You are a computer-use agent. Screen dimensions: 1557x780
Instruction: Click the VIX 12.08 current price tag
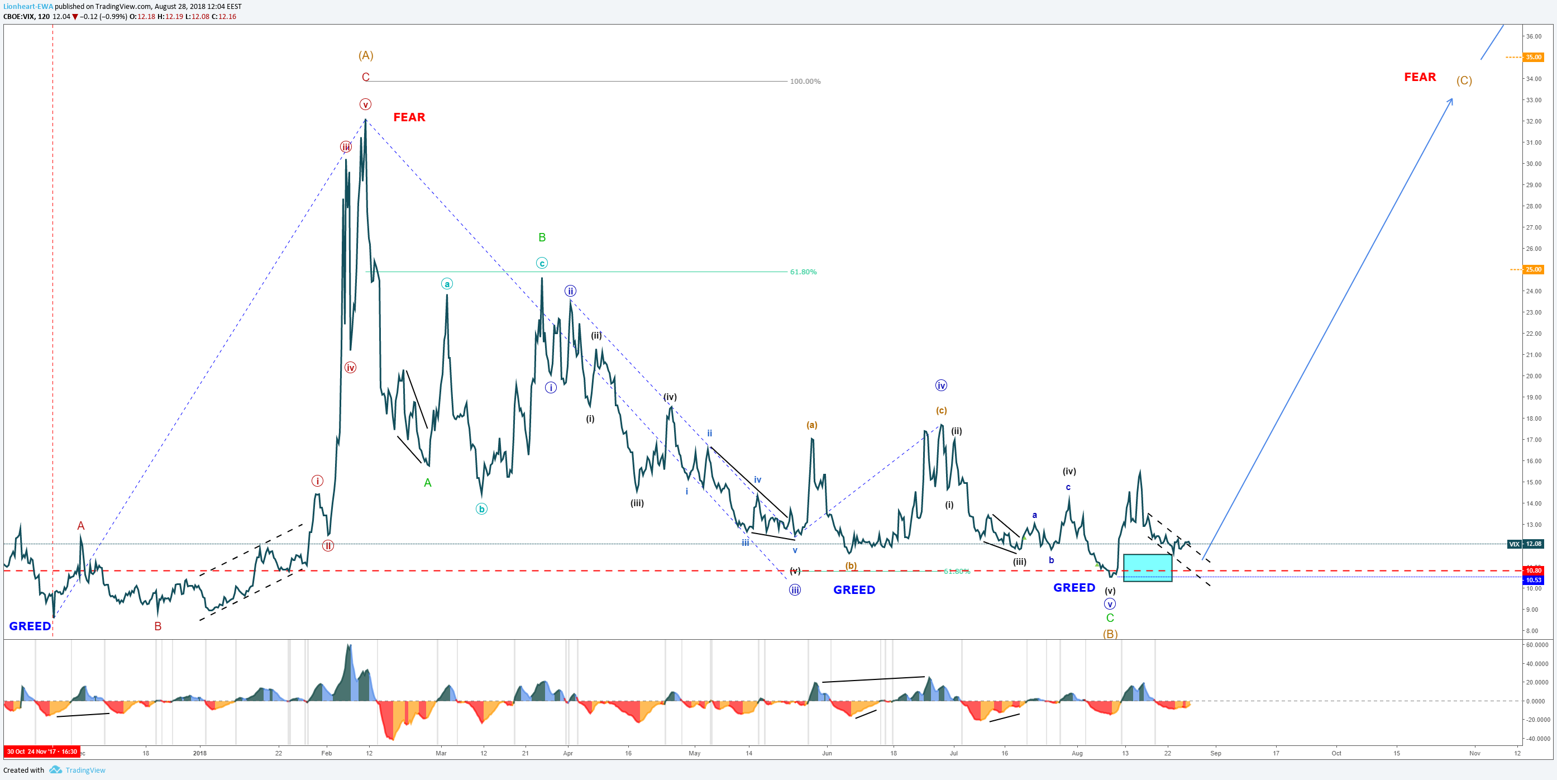tap(1526, 544)
